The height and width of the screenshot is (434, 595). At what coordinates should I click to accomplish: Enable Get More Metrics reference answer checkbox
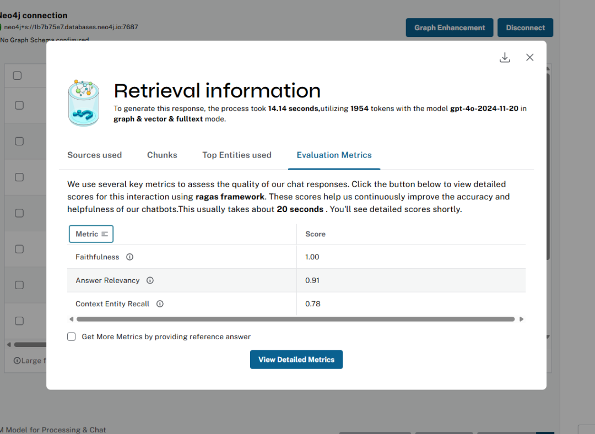pyautogui.click(x=71, y=337)
